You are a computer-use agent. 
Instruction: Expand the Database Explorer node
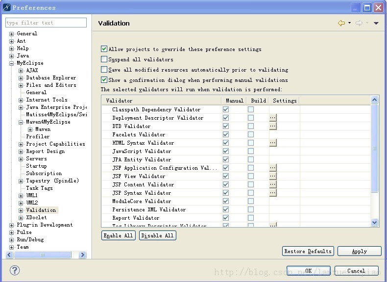(21, 78)
